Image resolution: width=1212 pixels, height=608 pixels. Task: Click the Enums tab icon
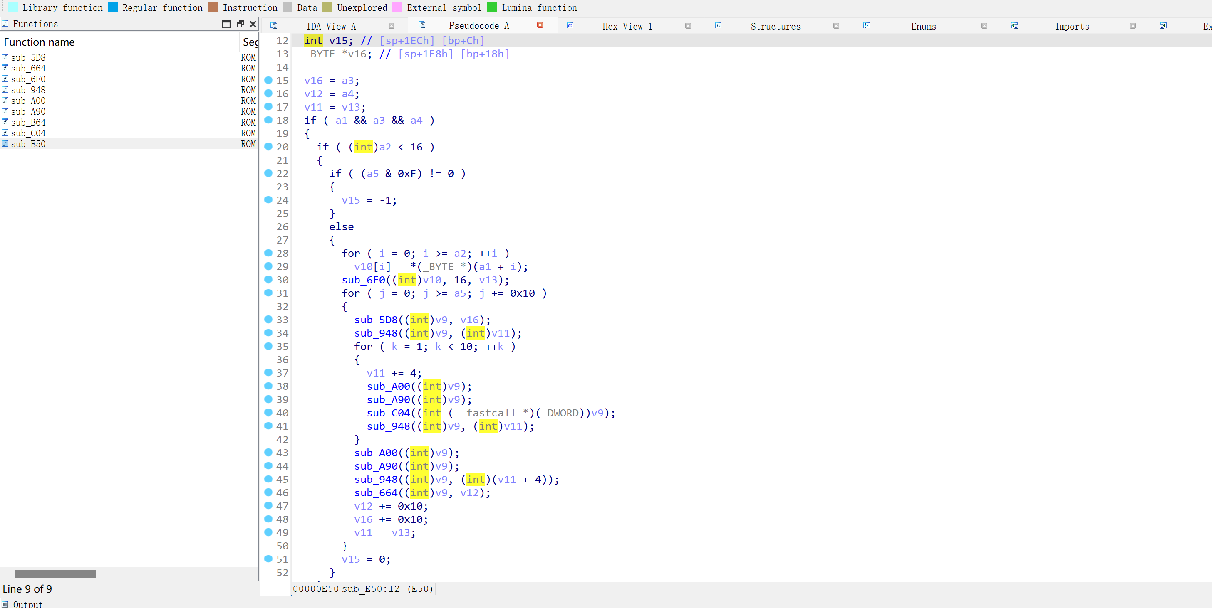click(x=866, y=25)
